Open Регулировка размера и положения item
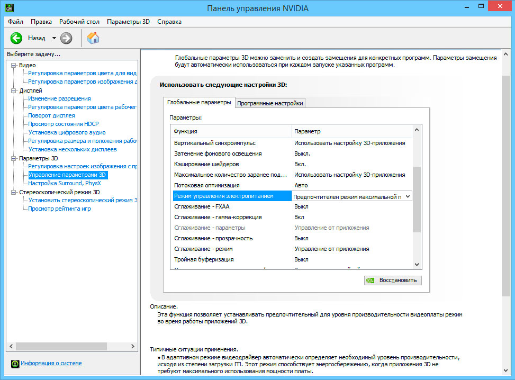515x380 pixels. click(x=83, y=141)
